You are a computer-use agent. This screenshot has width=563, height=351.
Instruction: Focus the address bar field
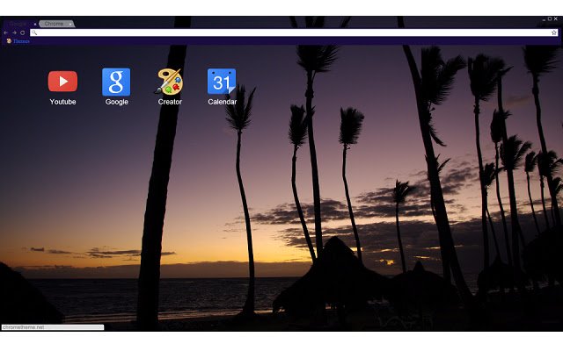(x=294, y=32)
